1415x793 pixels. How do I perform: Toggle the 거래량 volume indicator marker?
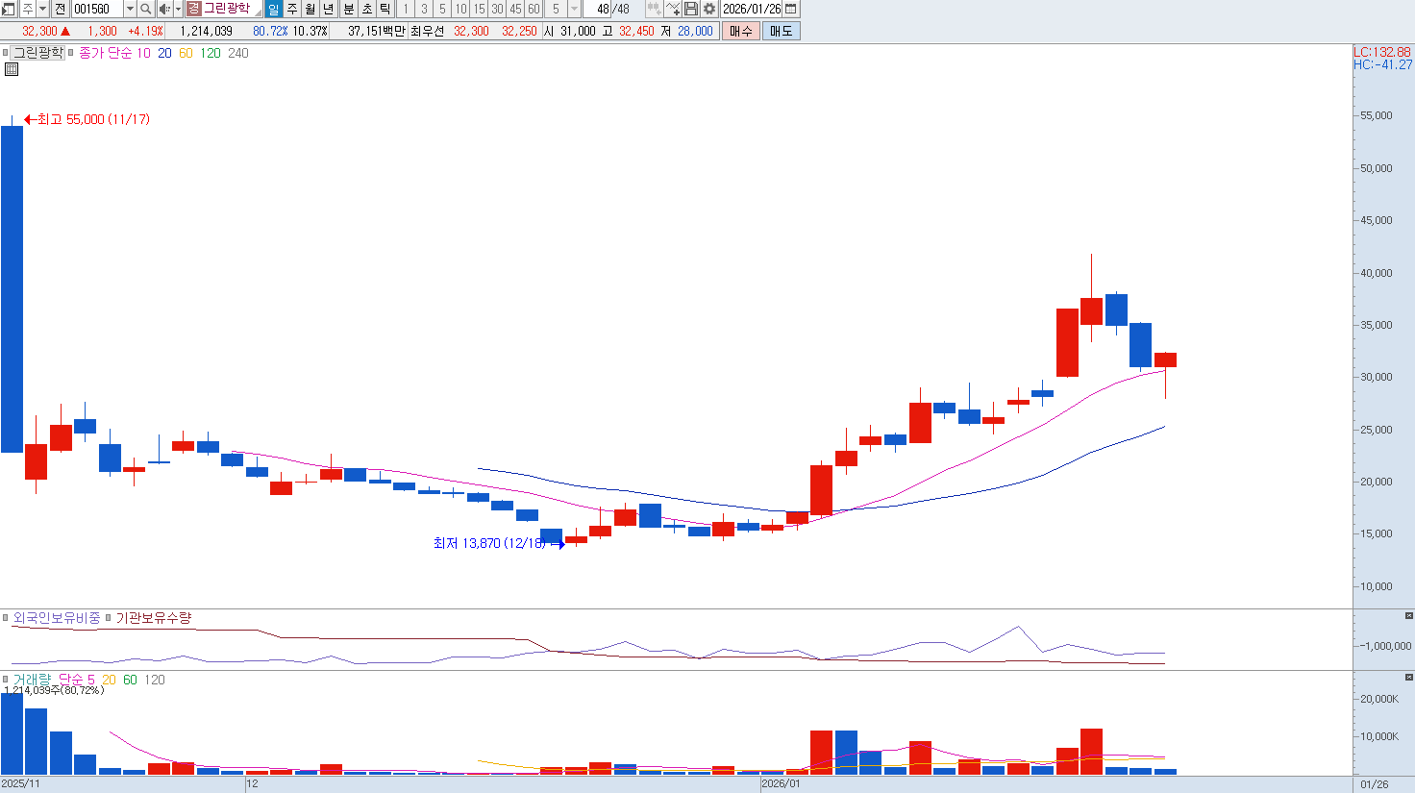click(6, 680)
